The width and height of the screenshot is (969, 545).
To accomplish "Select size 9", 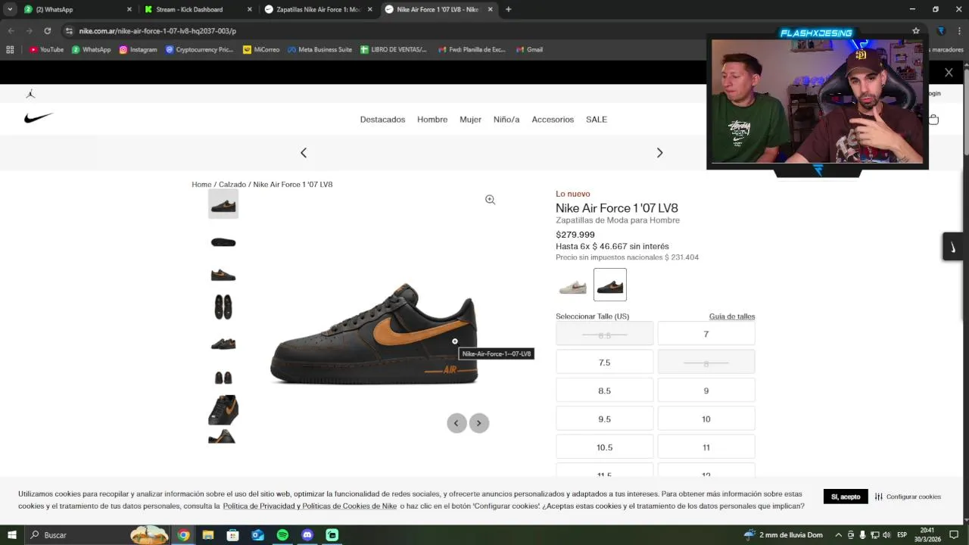I will tap(706, 391).
